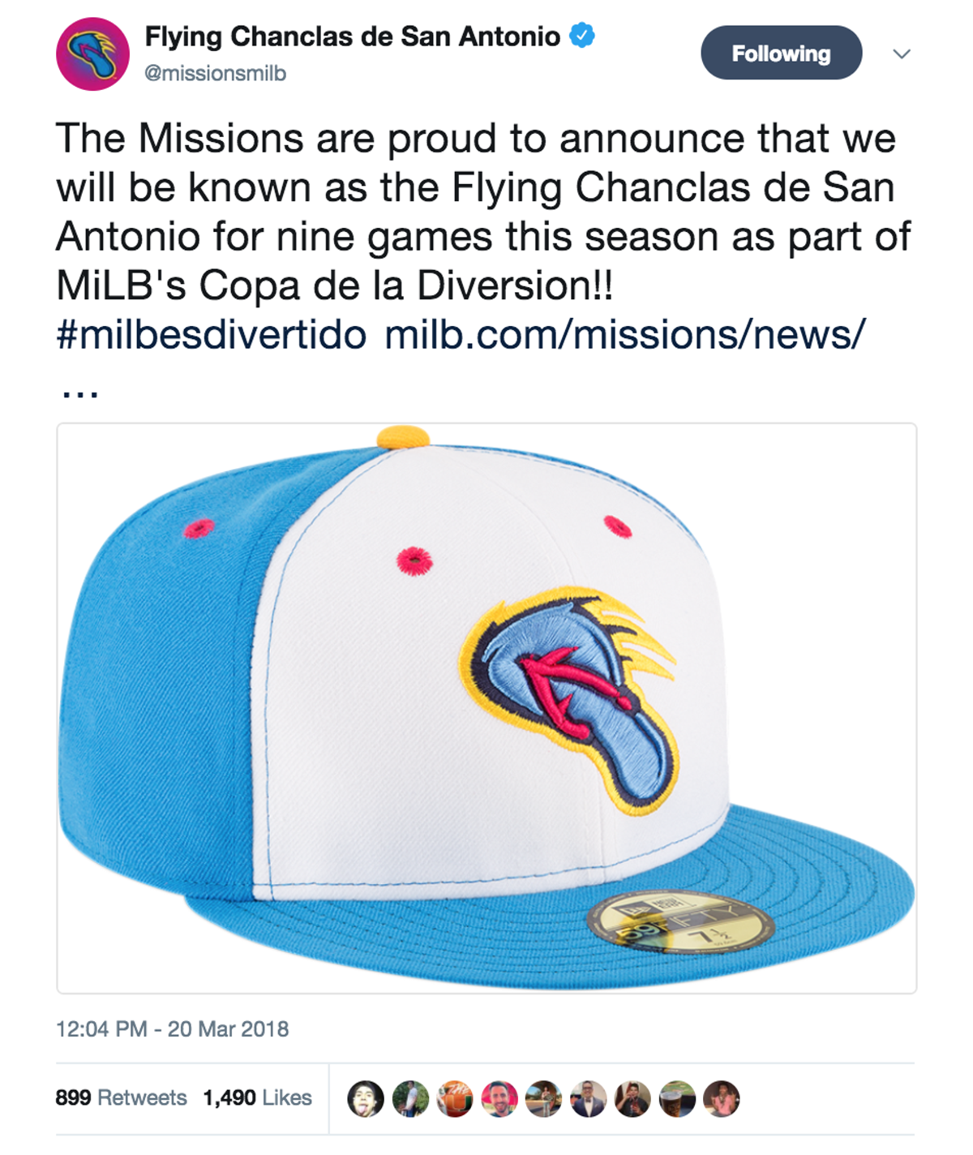Open the Flying Chanclas profile avatar

coord(92,54)
